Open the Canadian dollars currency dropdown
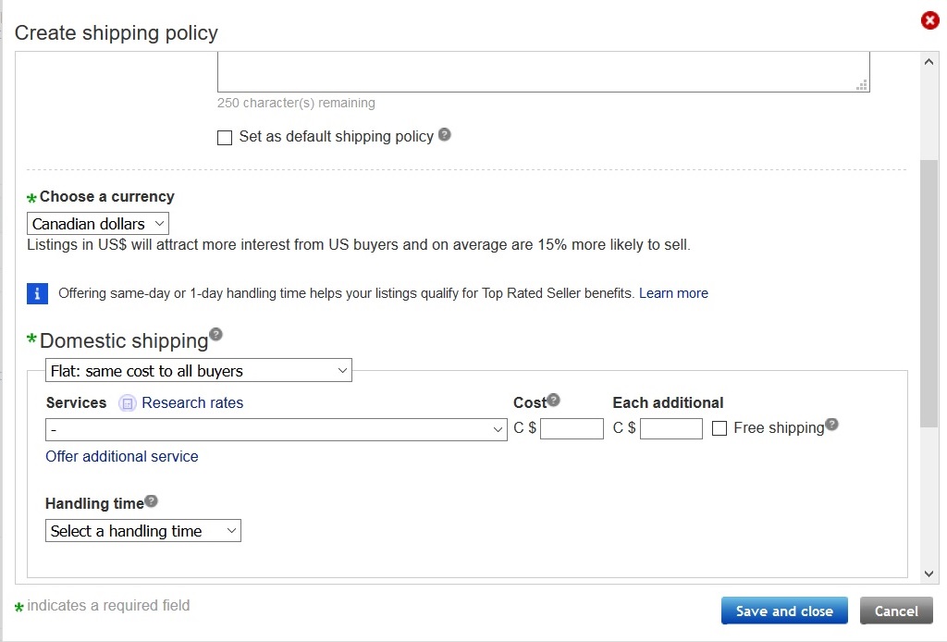 pyautogui.click(x=98, y=224)
